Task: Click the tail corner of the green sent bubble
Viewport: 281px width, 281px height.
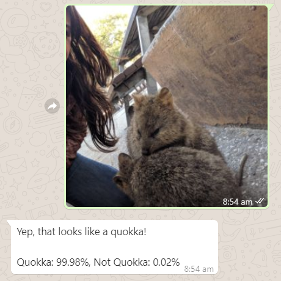Action: click(271, 7)
